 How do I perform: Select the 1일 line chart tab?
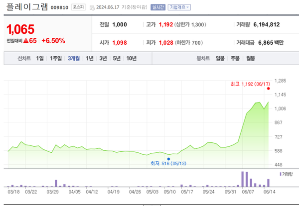click(40, 58)
